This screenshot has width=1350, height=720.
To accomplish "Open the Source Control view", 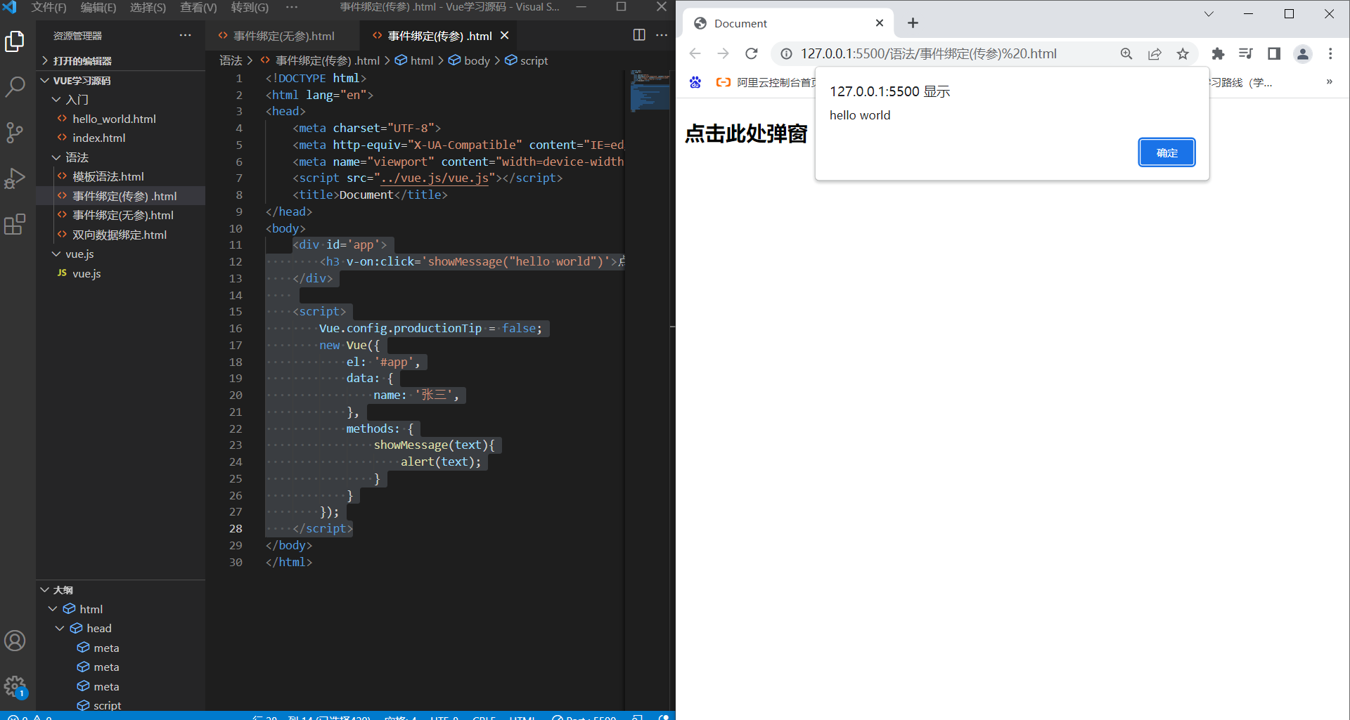I will pyautogui.click(x=15, y=132).
